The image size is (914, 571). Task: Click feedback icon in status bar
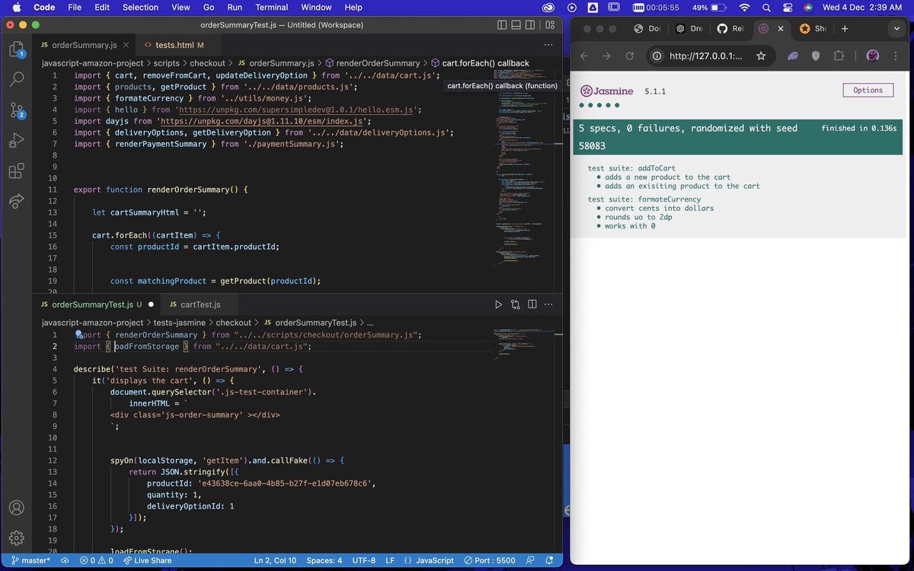(531, 560)
